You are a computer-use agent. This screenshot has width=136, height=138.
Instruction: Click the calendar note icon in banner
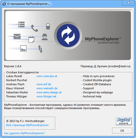coord(32,39)
